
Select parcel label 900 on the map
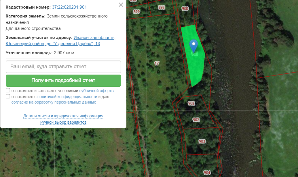[x=185, y=9]
